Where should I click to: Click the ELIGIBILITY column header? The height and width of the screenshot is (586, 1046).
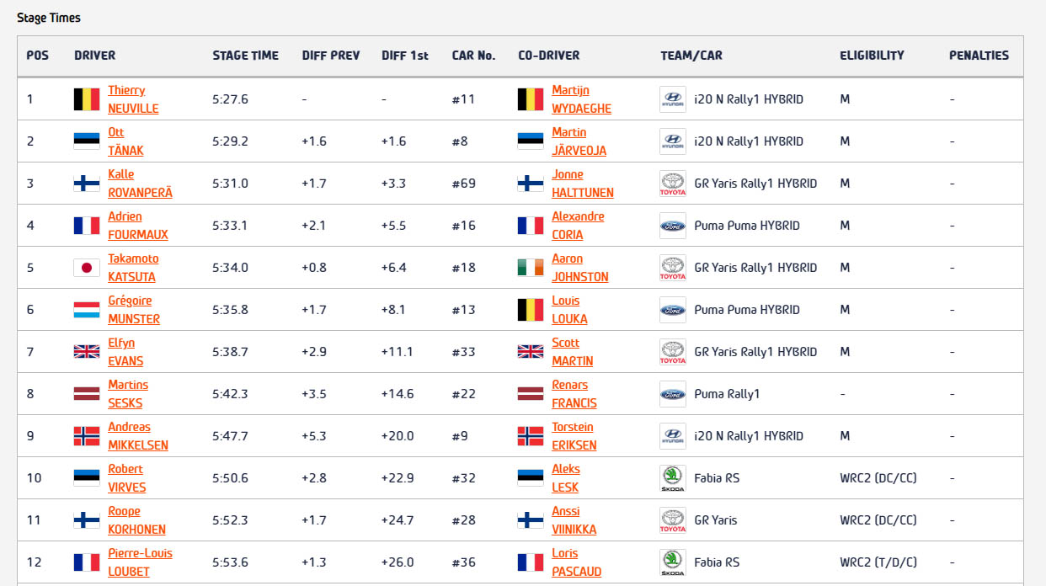pos(872,56)
